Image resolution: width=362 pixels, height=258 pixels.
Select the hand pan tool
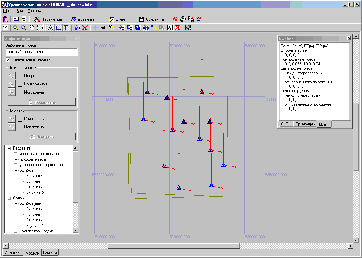[32, 28]
